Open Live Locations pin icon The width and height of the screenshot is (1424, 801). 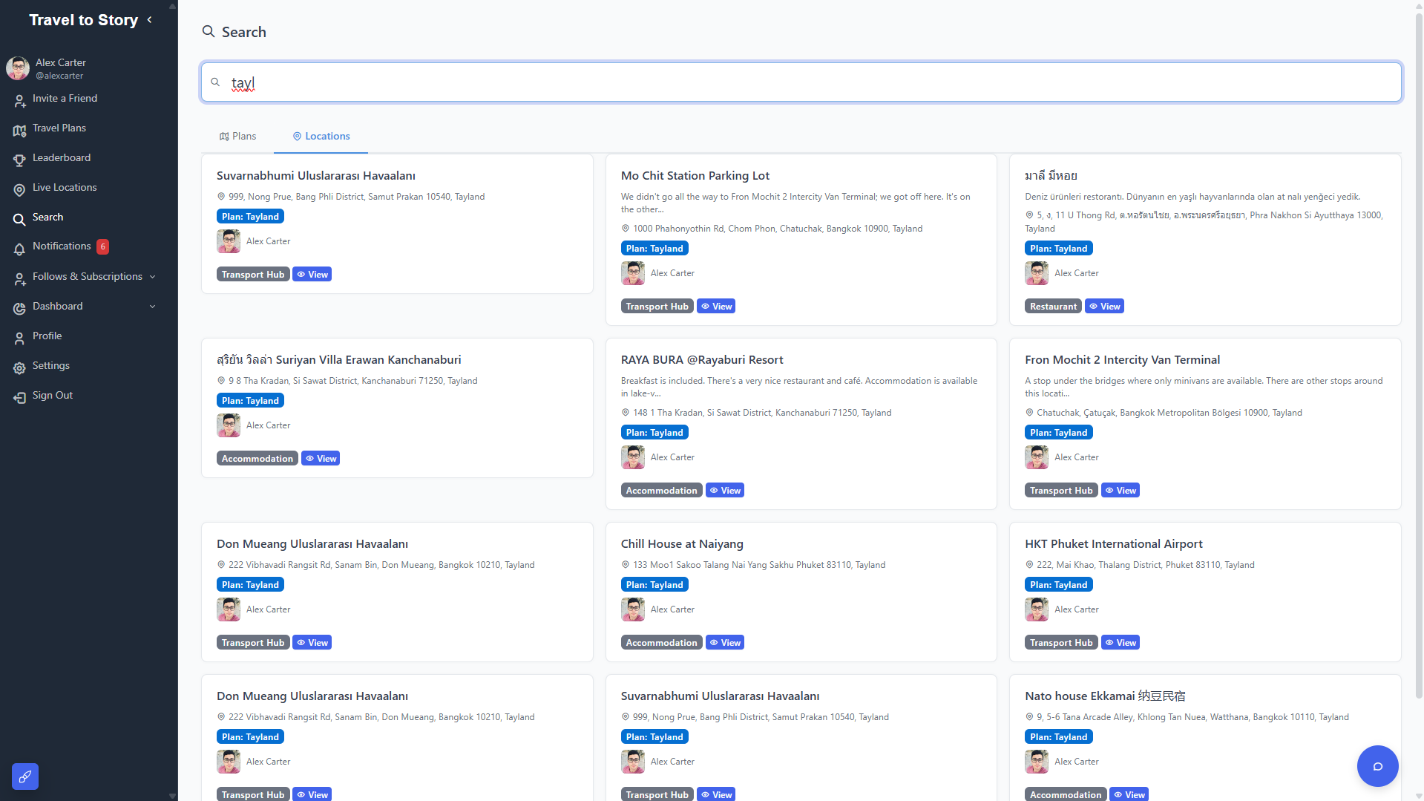19,189
